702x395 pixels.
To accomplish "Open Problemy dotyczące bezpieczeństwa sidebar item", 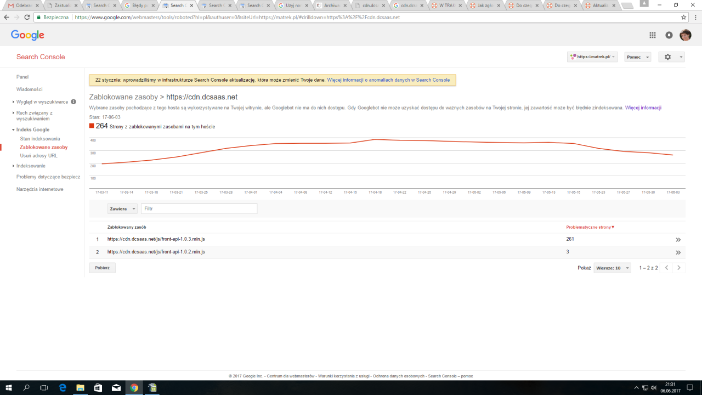I will pyautogui.click(x=48, y=177).
